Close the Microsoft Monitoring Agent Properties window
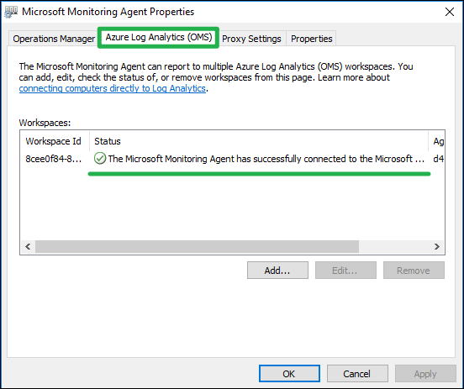464x389 pixels. pyautogui.click(x=450, y=12)
